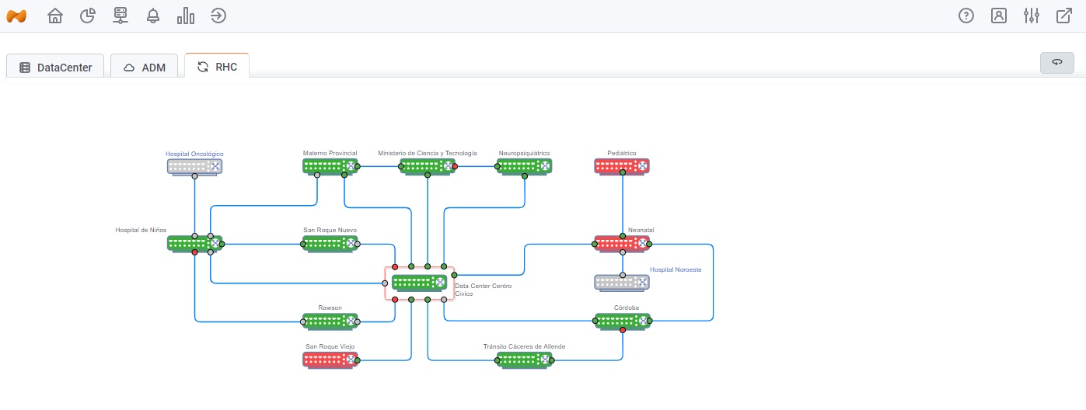Open the alerts bell icon
Image resolution: width=1086 pixels, height=410 pixels.
pyautogui.click(x=153, y=16)
